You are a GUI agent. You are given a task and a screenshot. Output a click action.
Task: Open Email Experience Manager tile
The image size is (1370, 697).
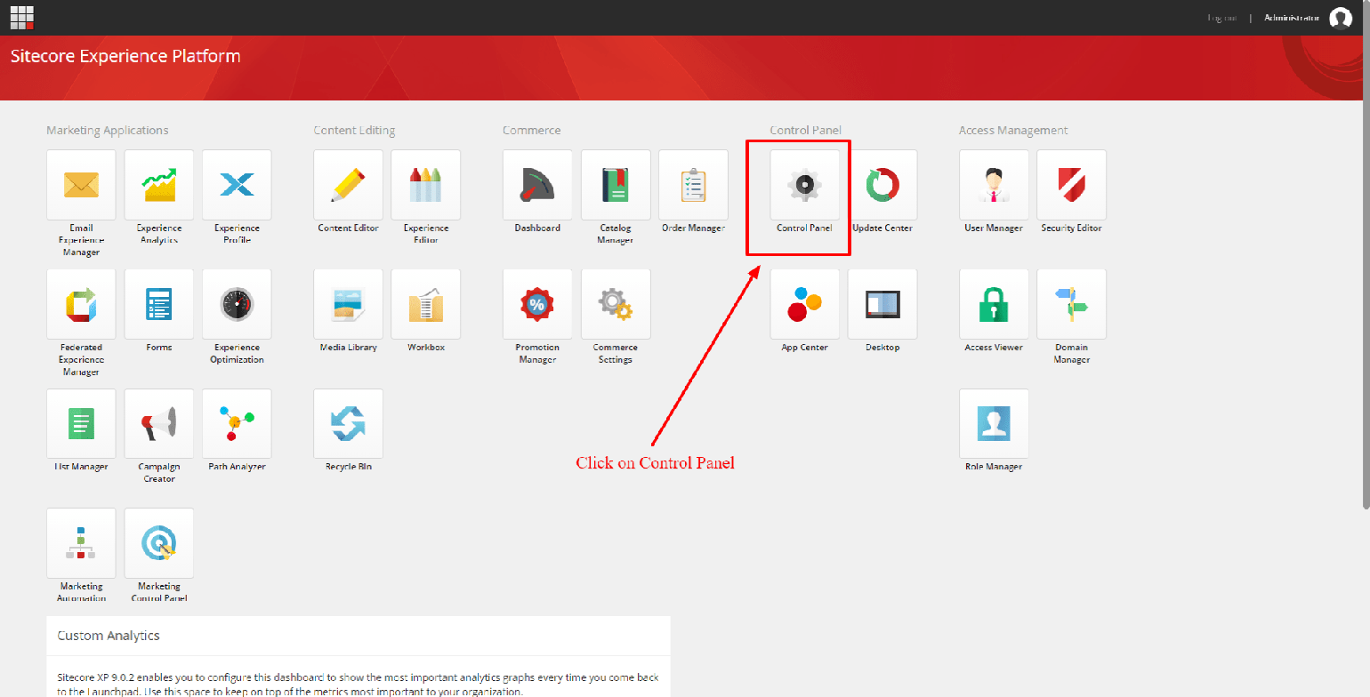81,185
